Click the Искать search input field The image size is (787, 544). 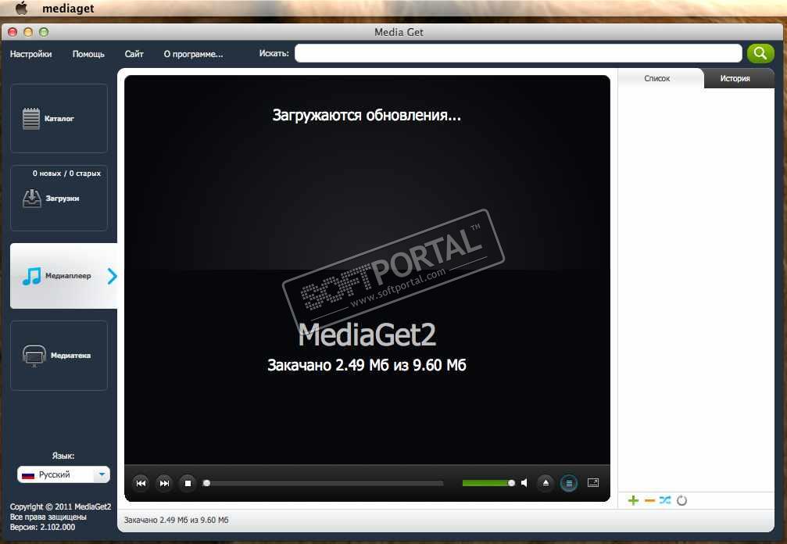point(518,53)
